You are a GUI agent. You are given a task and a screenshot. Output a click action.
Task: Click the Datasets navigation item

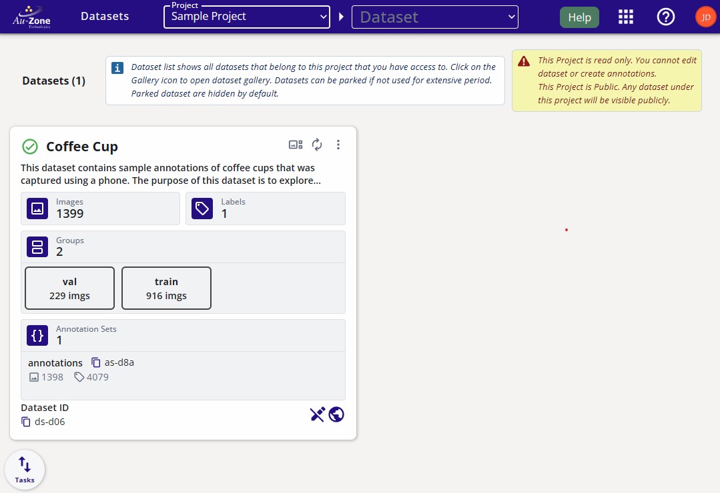[105, 17]
